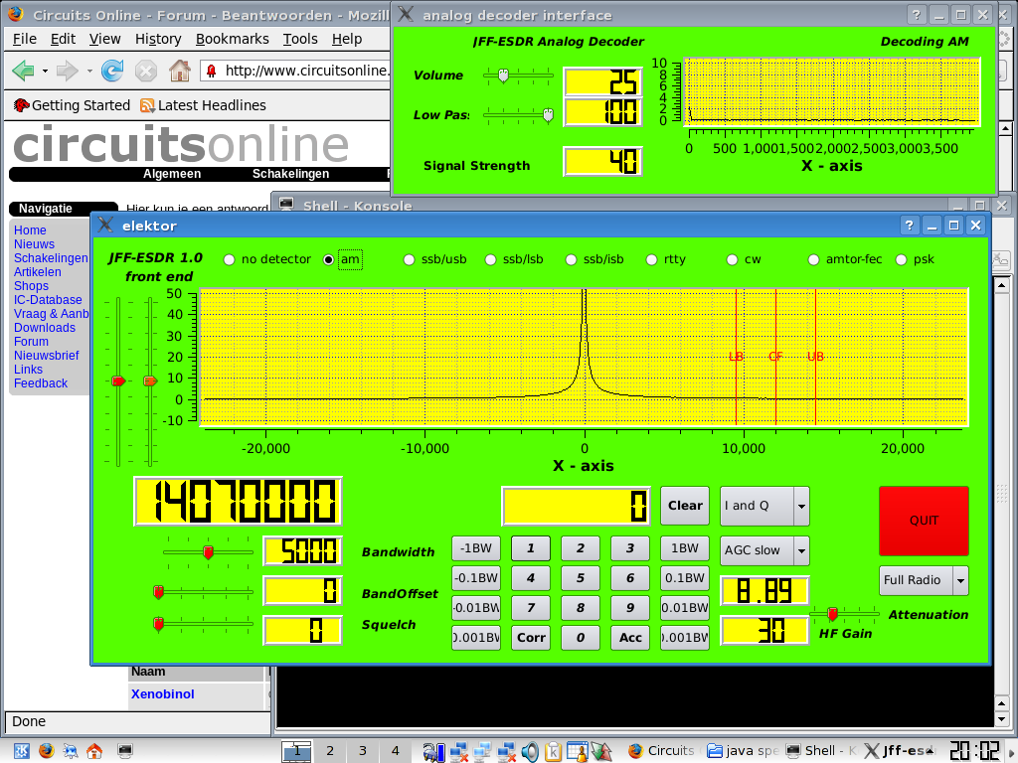Switch to the Shell Konsole taskbar entry
The image size is (1018, 763).
[820, 751]
